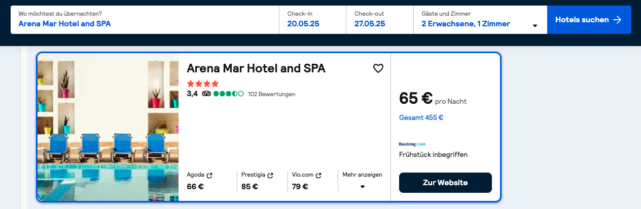The height and width of the screenshot is (209, 641).
Task: Click the Prestigia external link icon
Action: coord(270,175)
